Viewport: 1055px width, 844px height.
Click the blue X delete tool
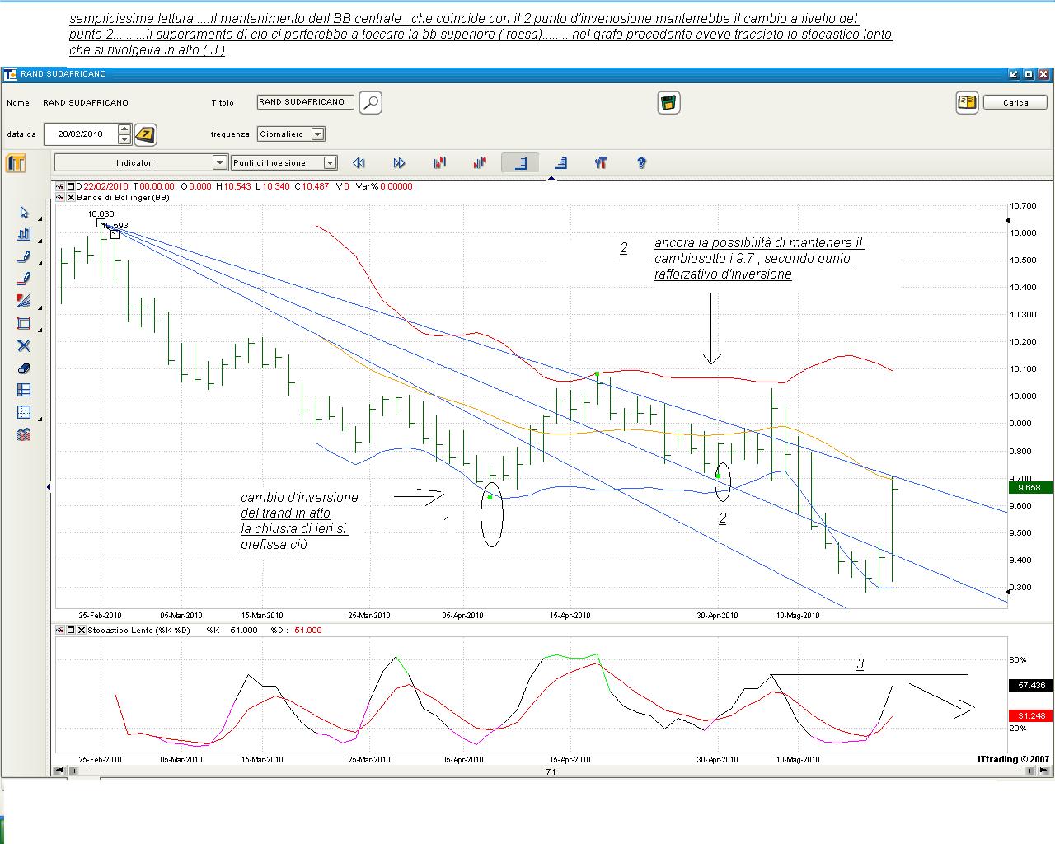point(24,346)
